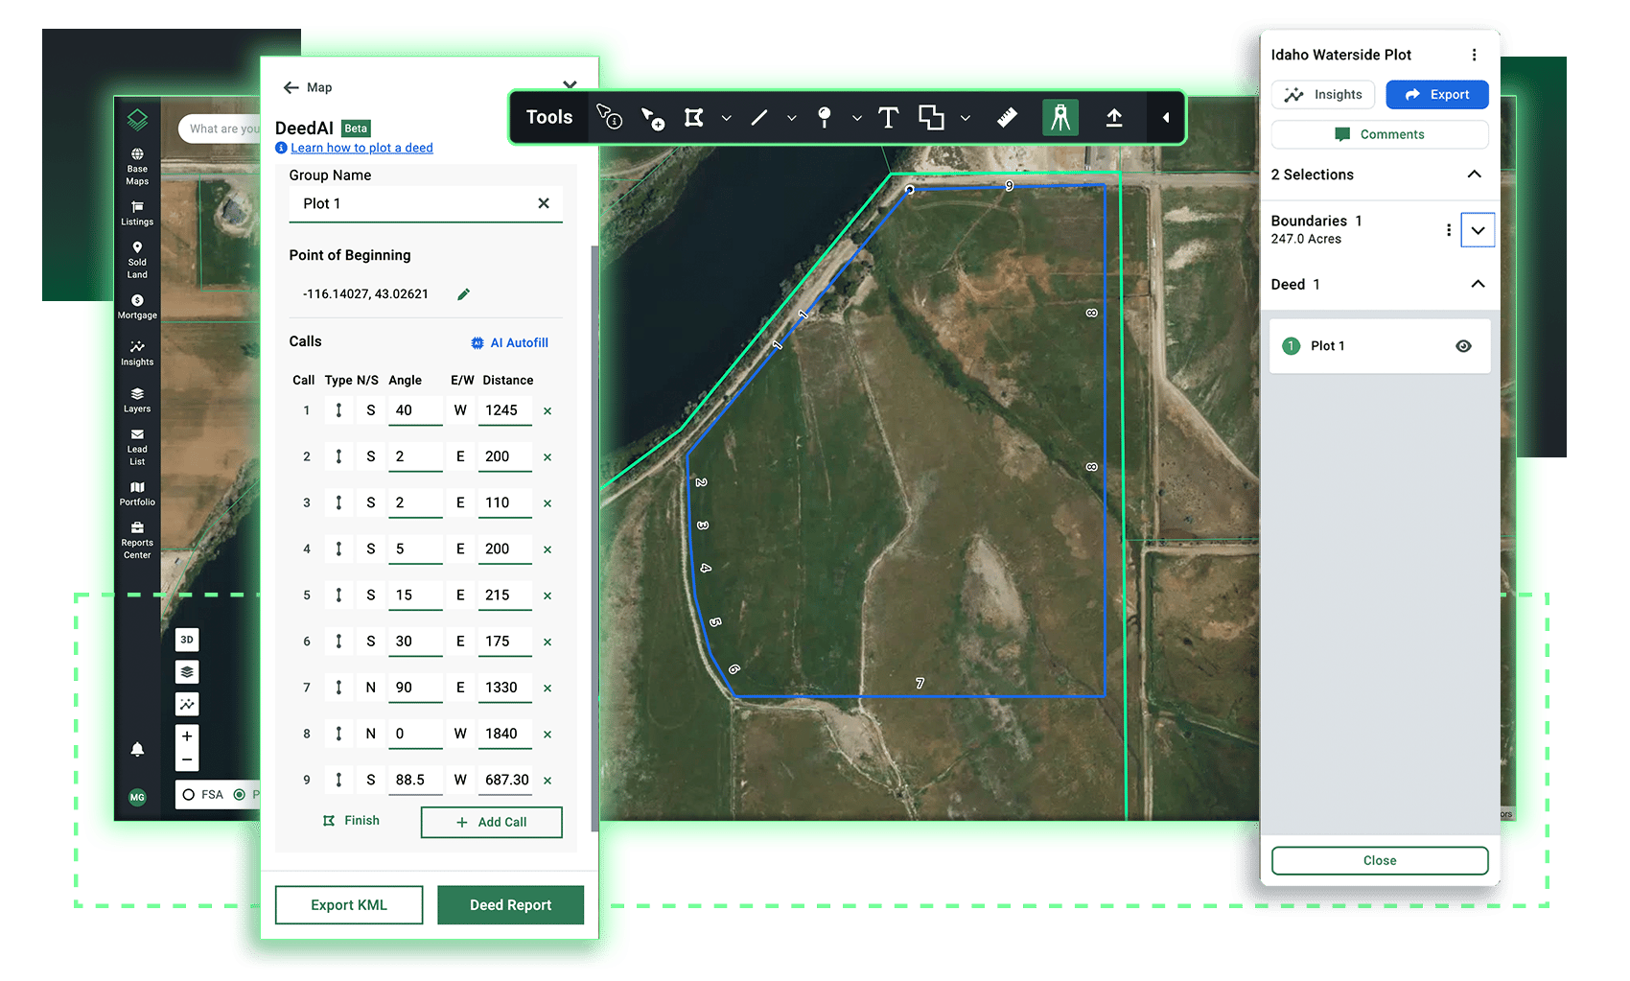Select the identify/info pointer tool
This screenshot has height=981, width=1630.
(x=609, y=117)
